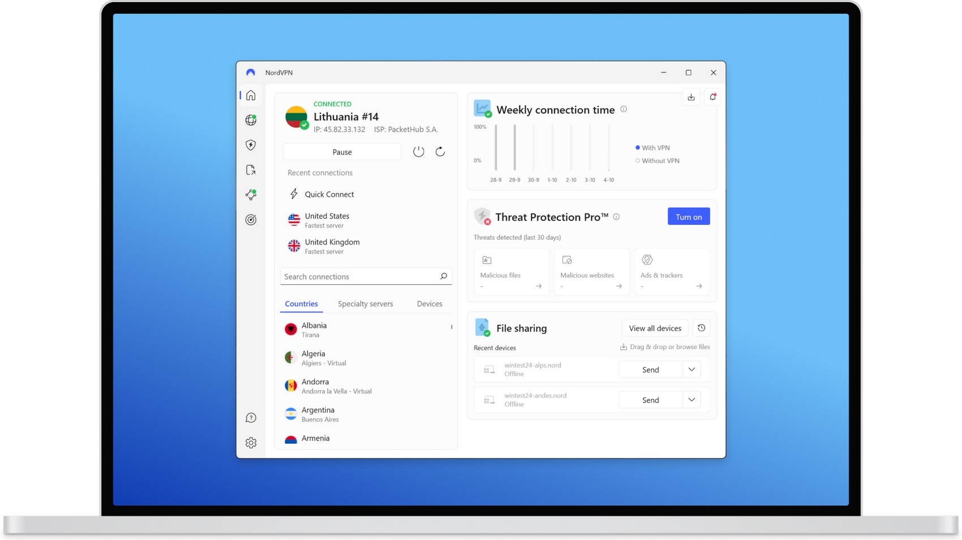The height and width of the screenshot is (540, 962).
Task: Open the file sharing icon in sidebar
Action: 251,170
